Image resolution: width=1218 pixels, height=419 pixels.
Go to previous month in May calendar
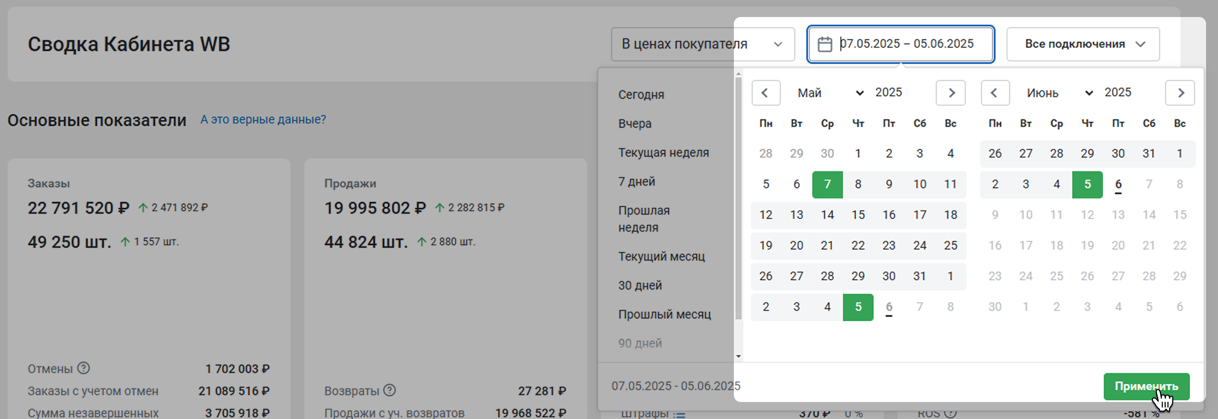765,92
